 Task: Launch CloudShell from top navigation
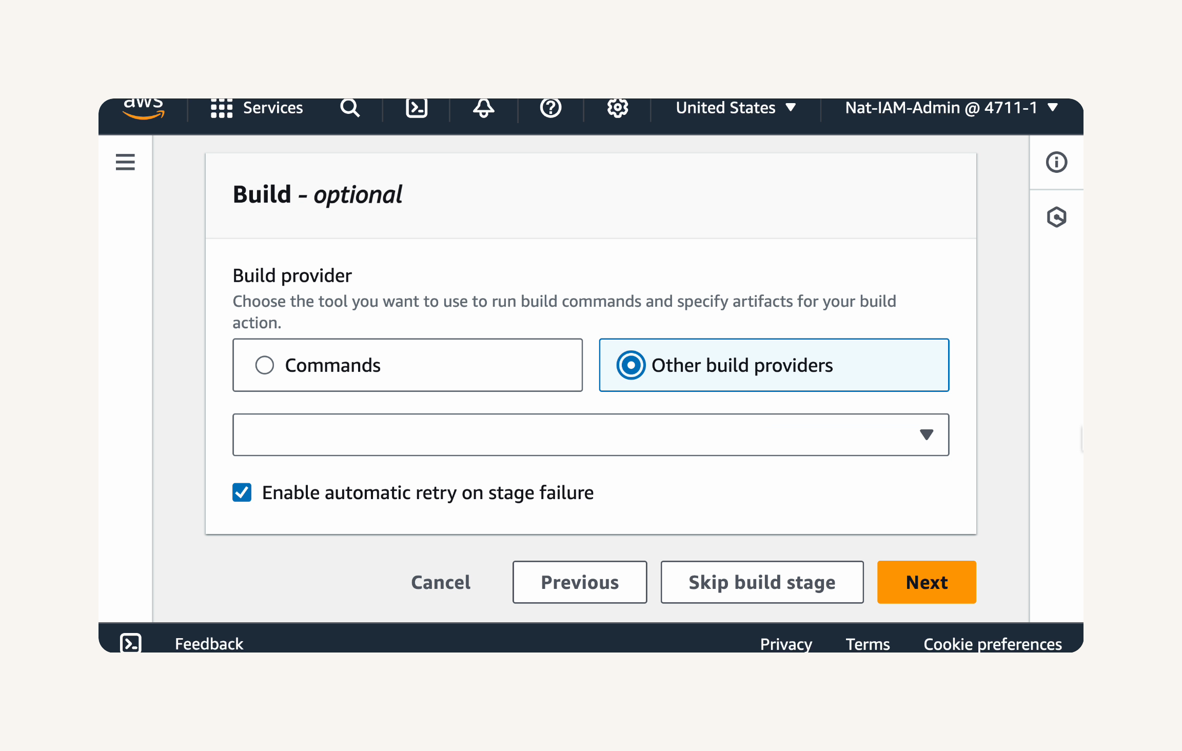point(417,108)
